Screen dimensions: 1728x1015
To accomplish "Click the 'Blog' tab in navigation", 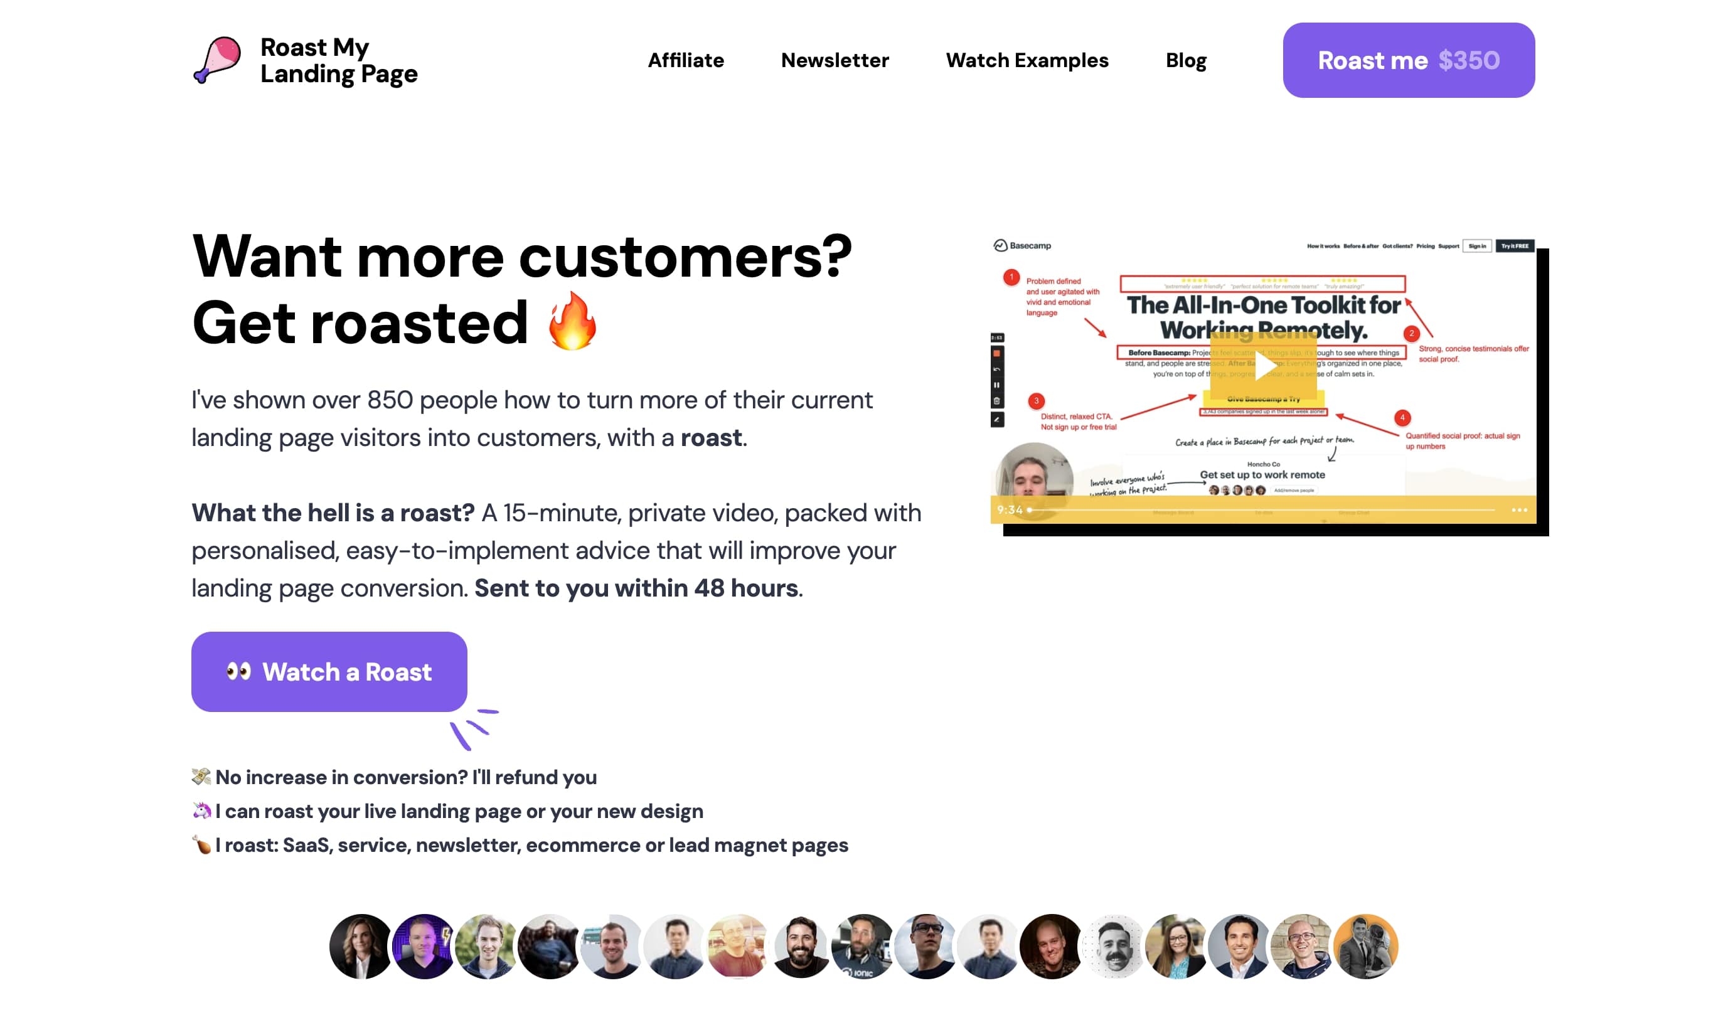I will (x=1187, y=59).
